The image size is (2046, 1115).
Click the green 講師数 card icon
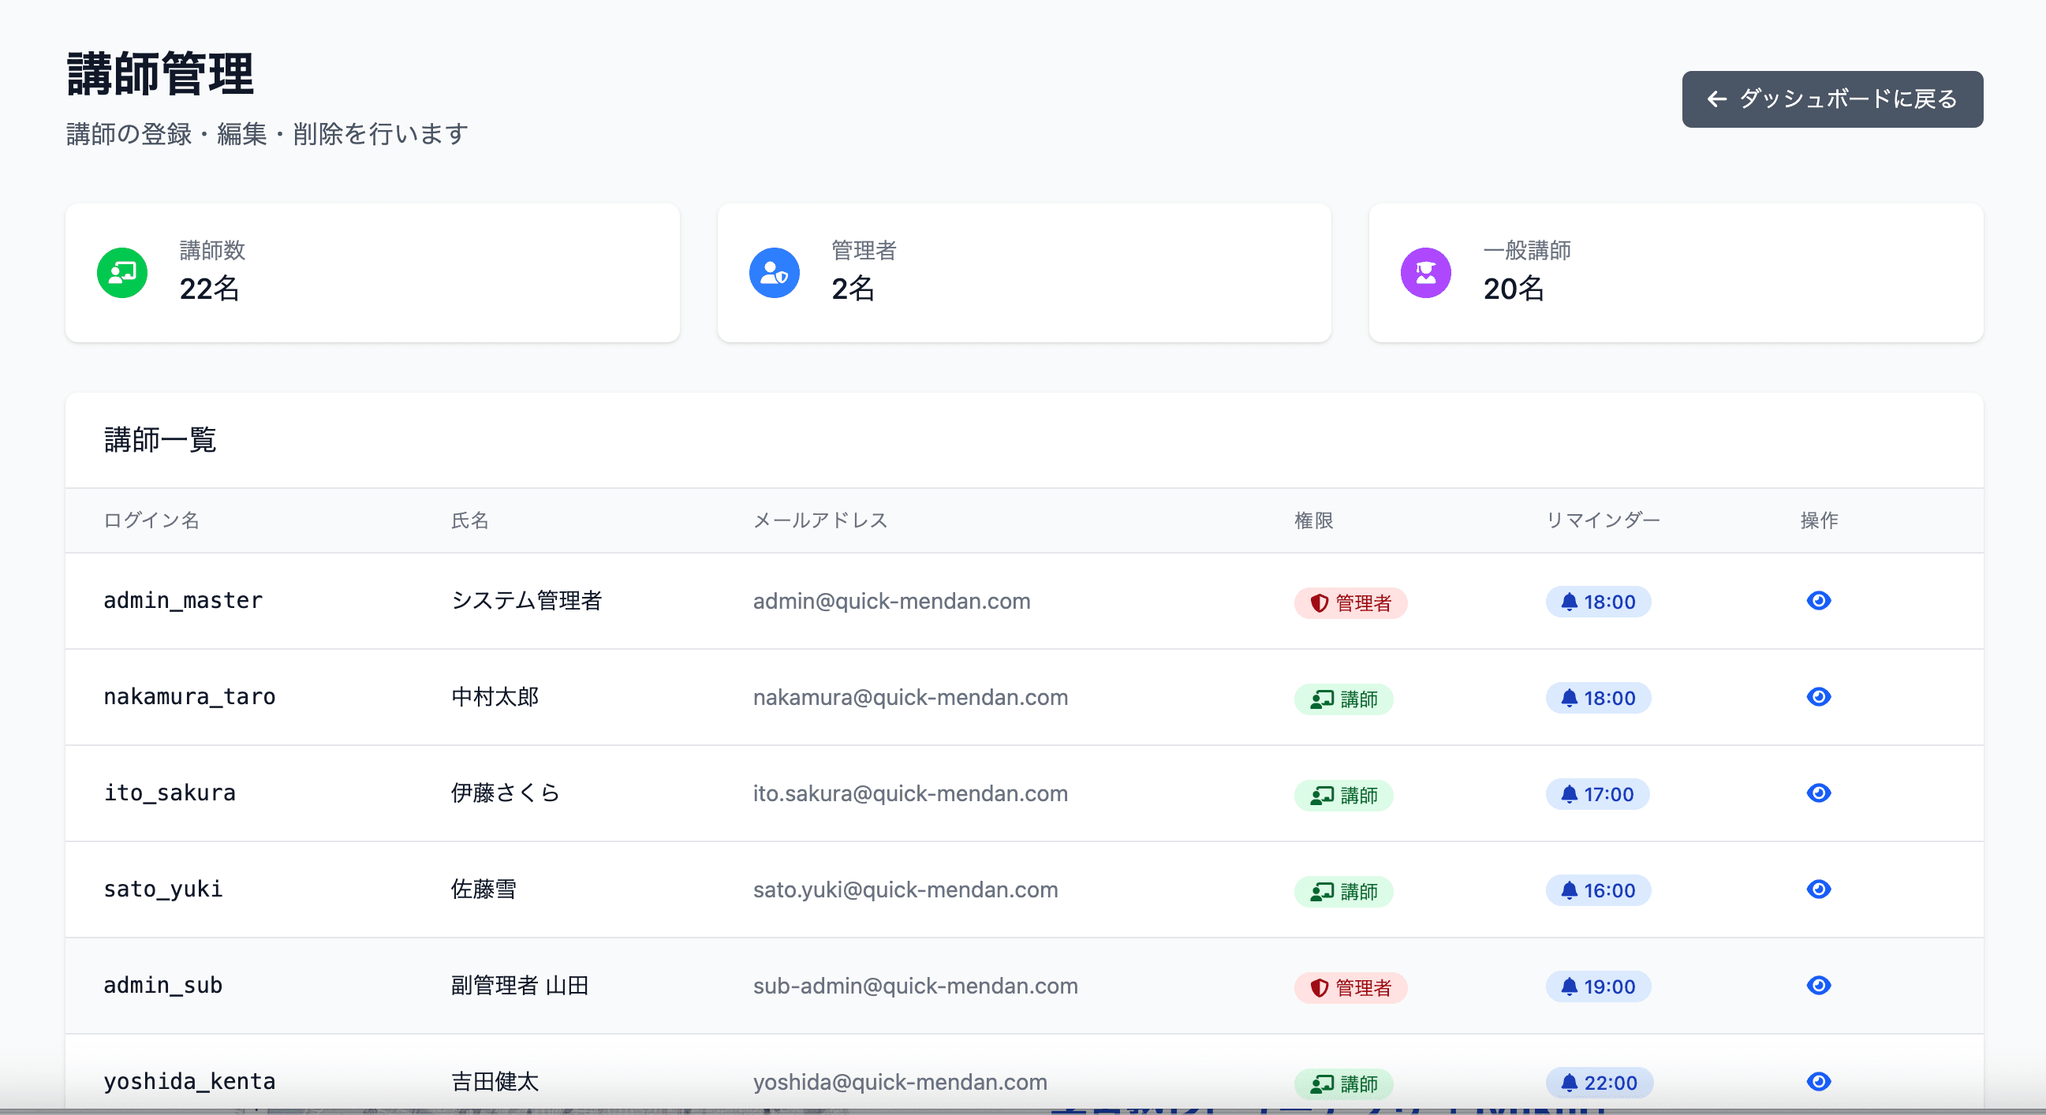pos(122,272)
